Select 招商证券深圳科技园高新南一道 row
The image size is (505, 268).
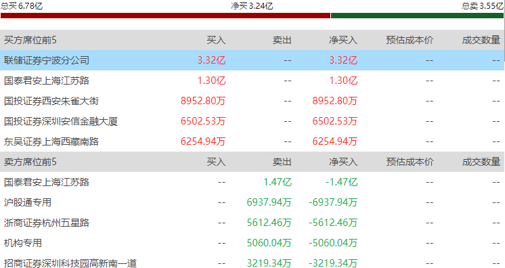click(x=252, y=263)
